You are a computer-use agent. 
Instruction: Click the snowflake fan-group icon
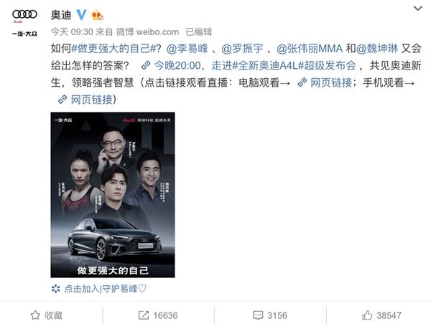[56, 289]
